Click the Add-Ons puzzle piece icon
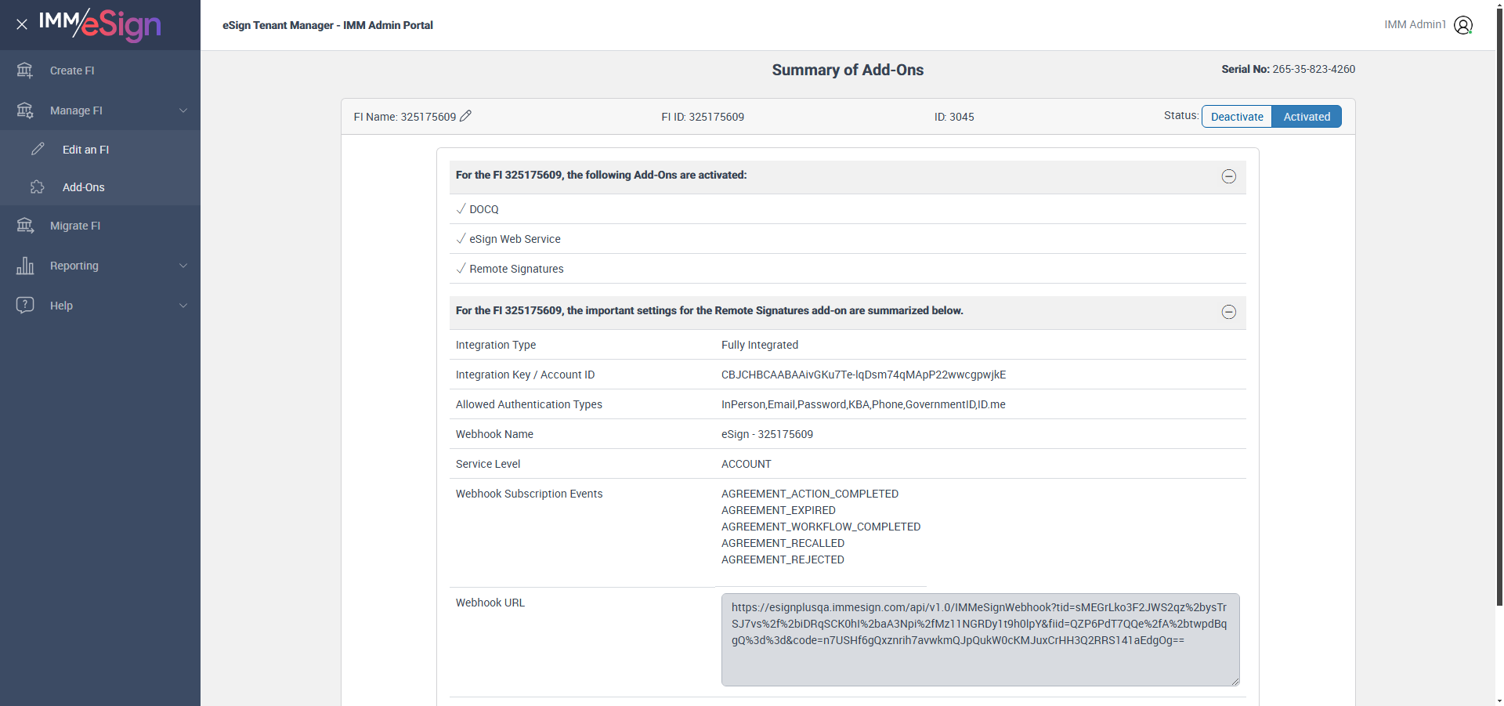 [x=37, y=187]
